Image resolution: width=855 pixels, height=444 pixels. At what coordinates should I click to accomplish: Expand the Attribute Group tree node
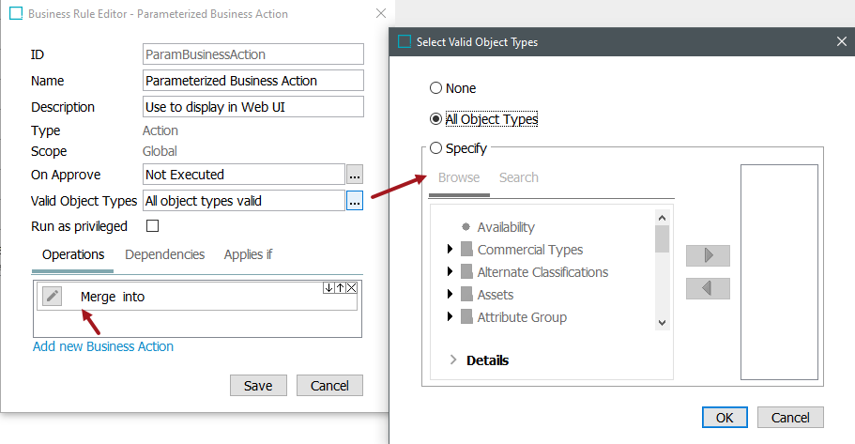(x=450, y=317)
